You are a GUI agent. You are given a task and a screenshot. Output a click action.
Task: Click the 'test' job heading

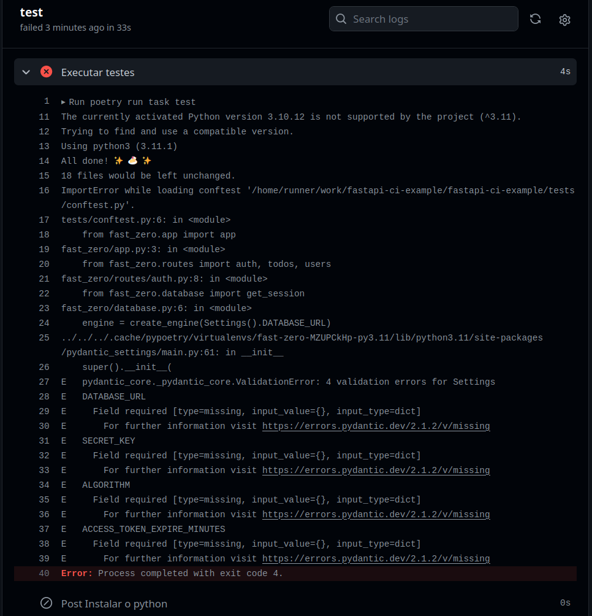tap(31, 12)
